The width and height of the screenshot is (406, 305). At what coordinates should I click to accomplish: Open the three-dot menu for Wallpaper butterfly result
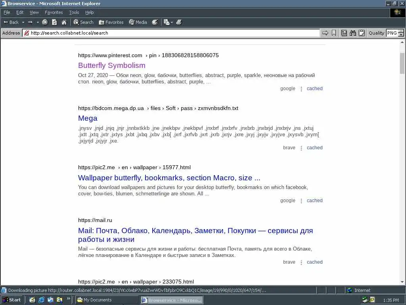[x=301, y=201]
